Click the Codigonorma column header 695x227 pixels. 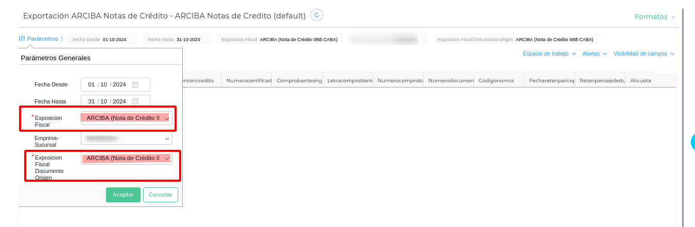[x=499, y=80]
